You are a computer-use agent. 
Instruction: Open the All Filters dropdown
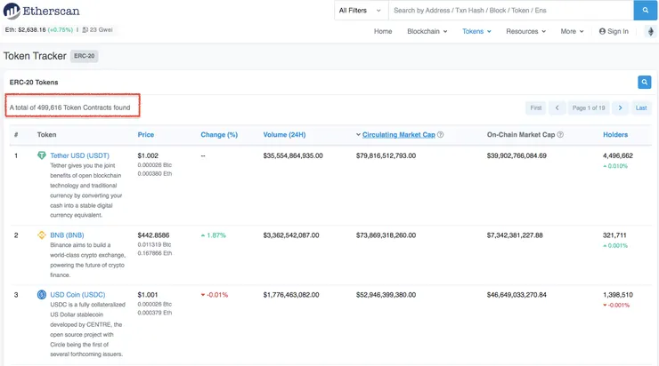click(x=360, y=11)
